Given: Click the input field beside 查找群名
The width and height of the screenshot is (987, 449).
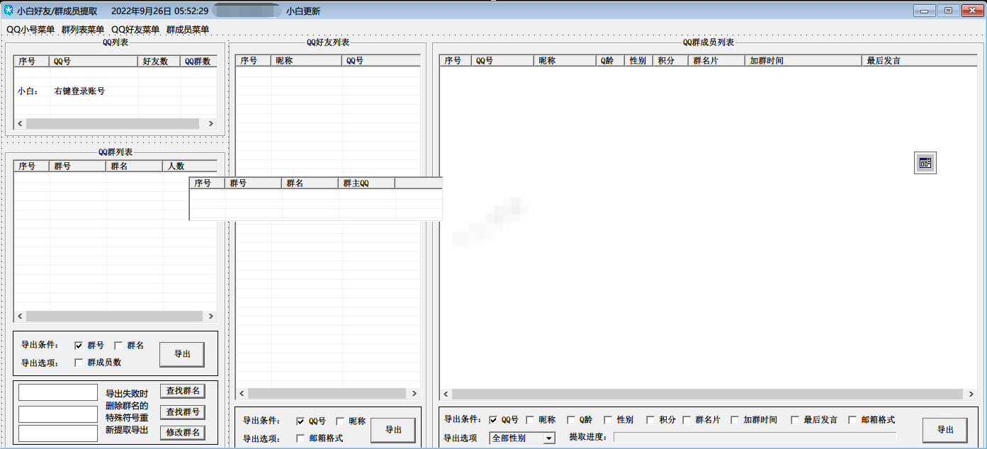Looking at the screenshot, I should [58, 392].
